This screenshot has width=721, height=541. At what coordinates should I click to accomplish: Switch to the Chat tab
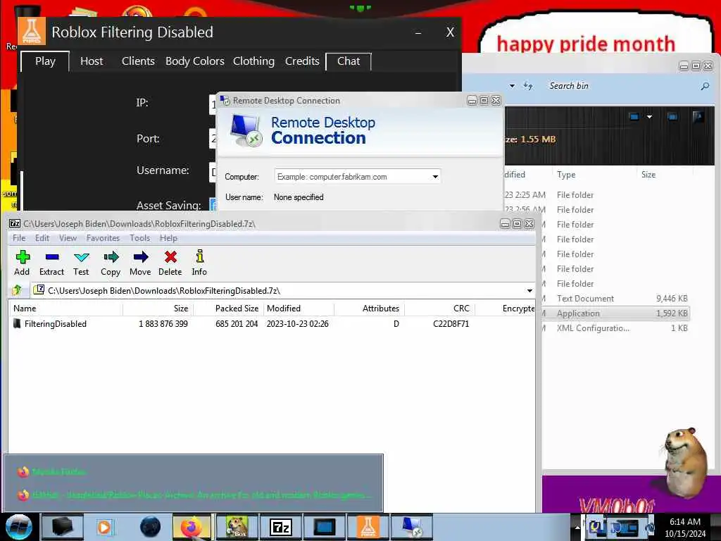349,61
